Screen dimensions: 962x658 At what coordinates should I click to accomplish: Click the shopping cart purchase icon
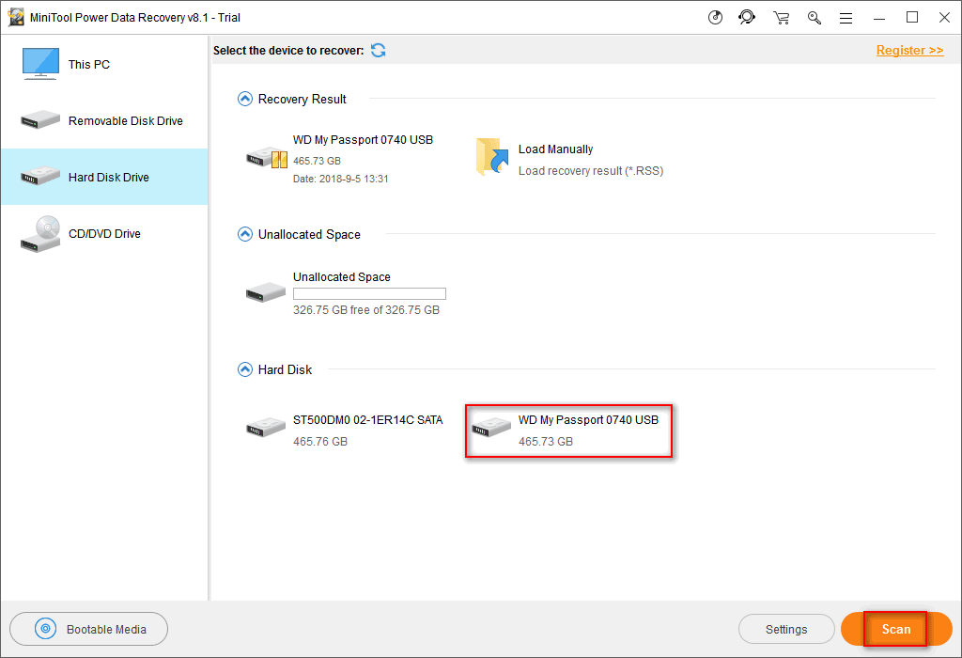coord(781,18)
